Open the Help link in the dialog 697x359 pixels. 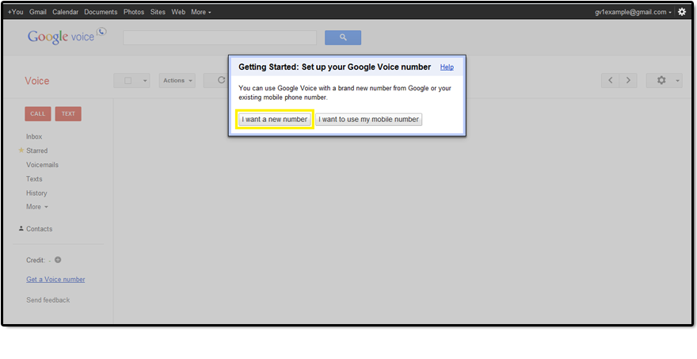[447, 67]
